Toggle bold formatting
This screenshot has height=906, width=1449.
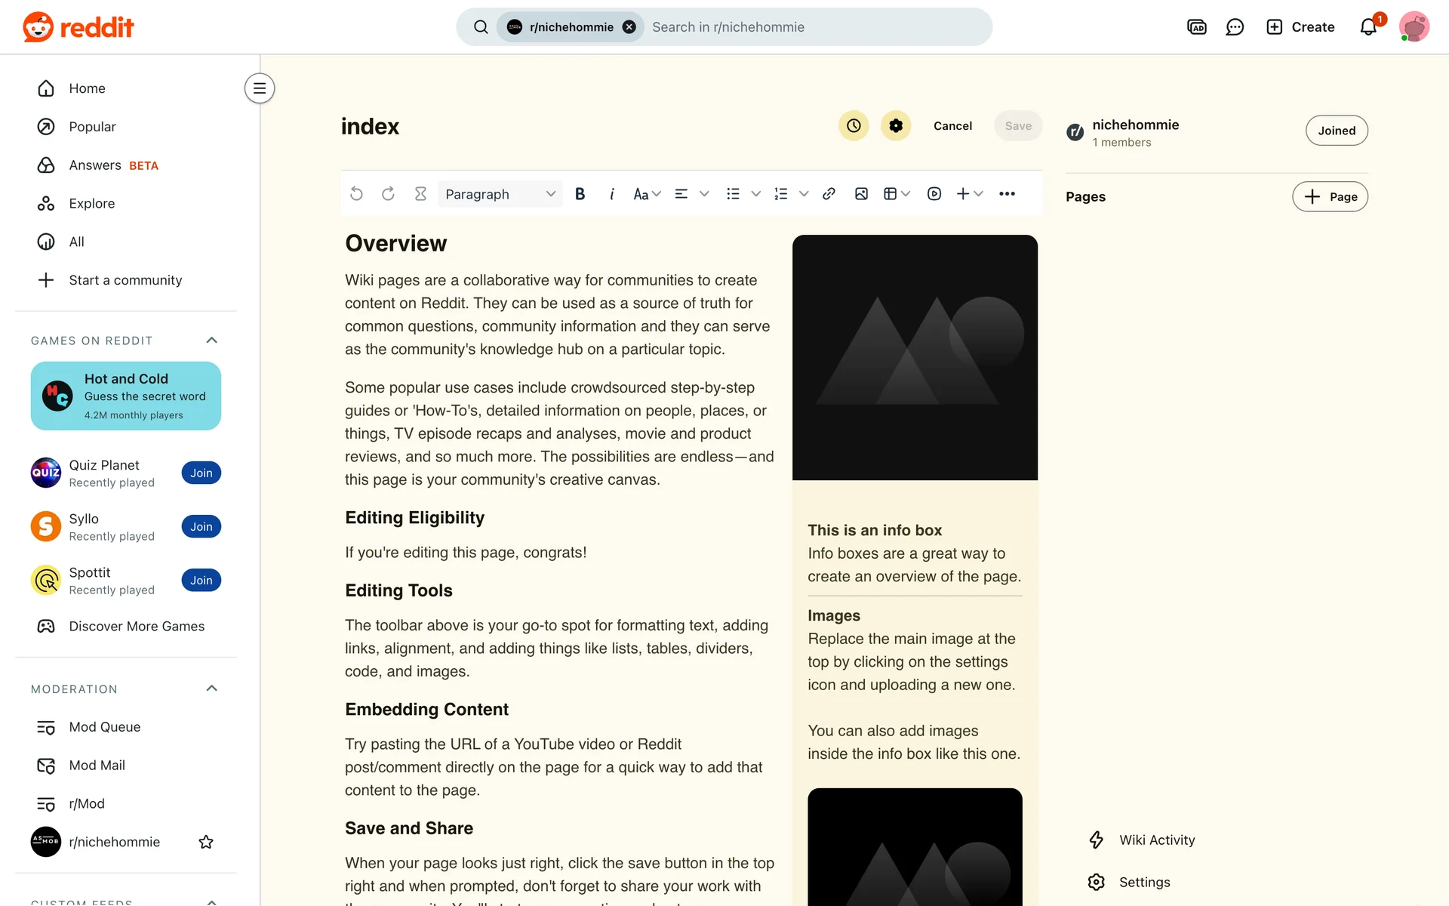click(x=580, y=194)
